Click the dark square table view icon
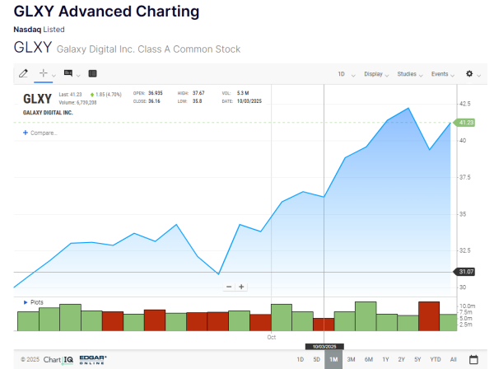 tap(92, 73)
